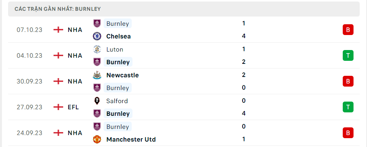Click red B badge for the Newcastle match
This screenshot has width=367, height=147.
[x=348, y=81]
